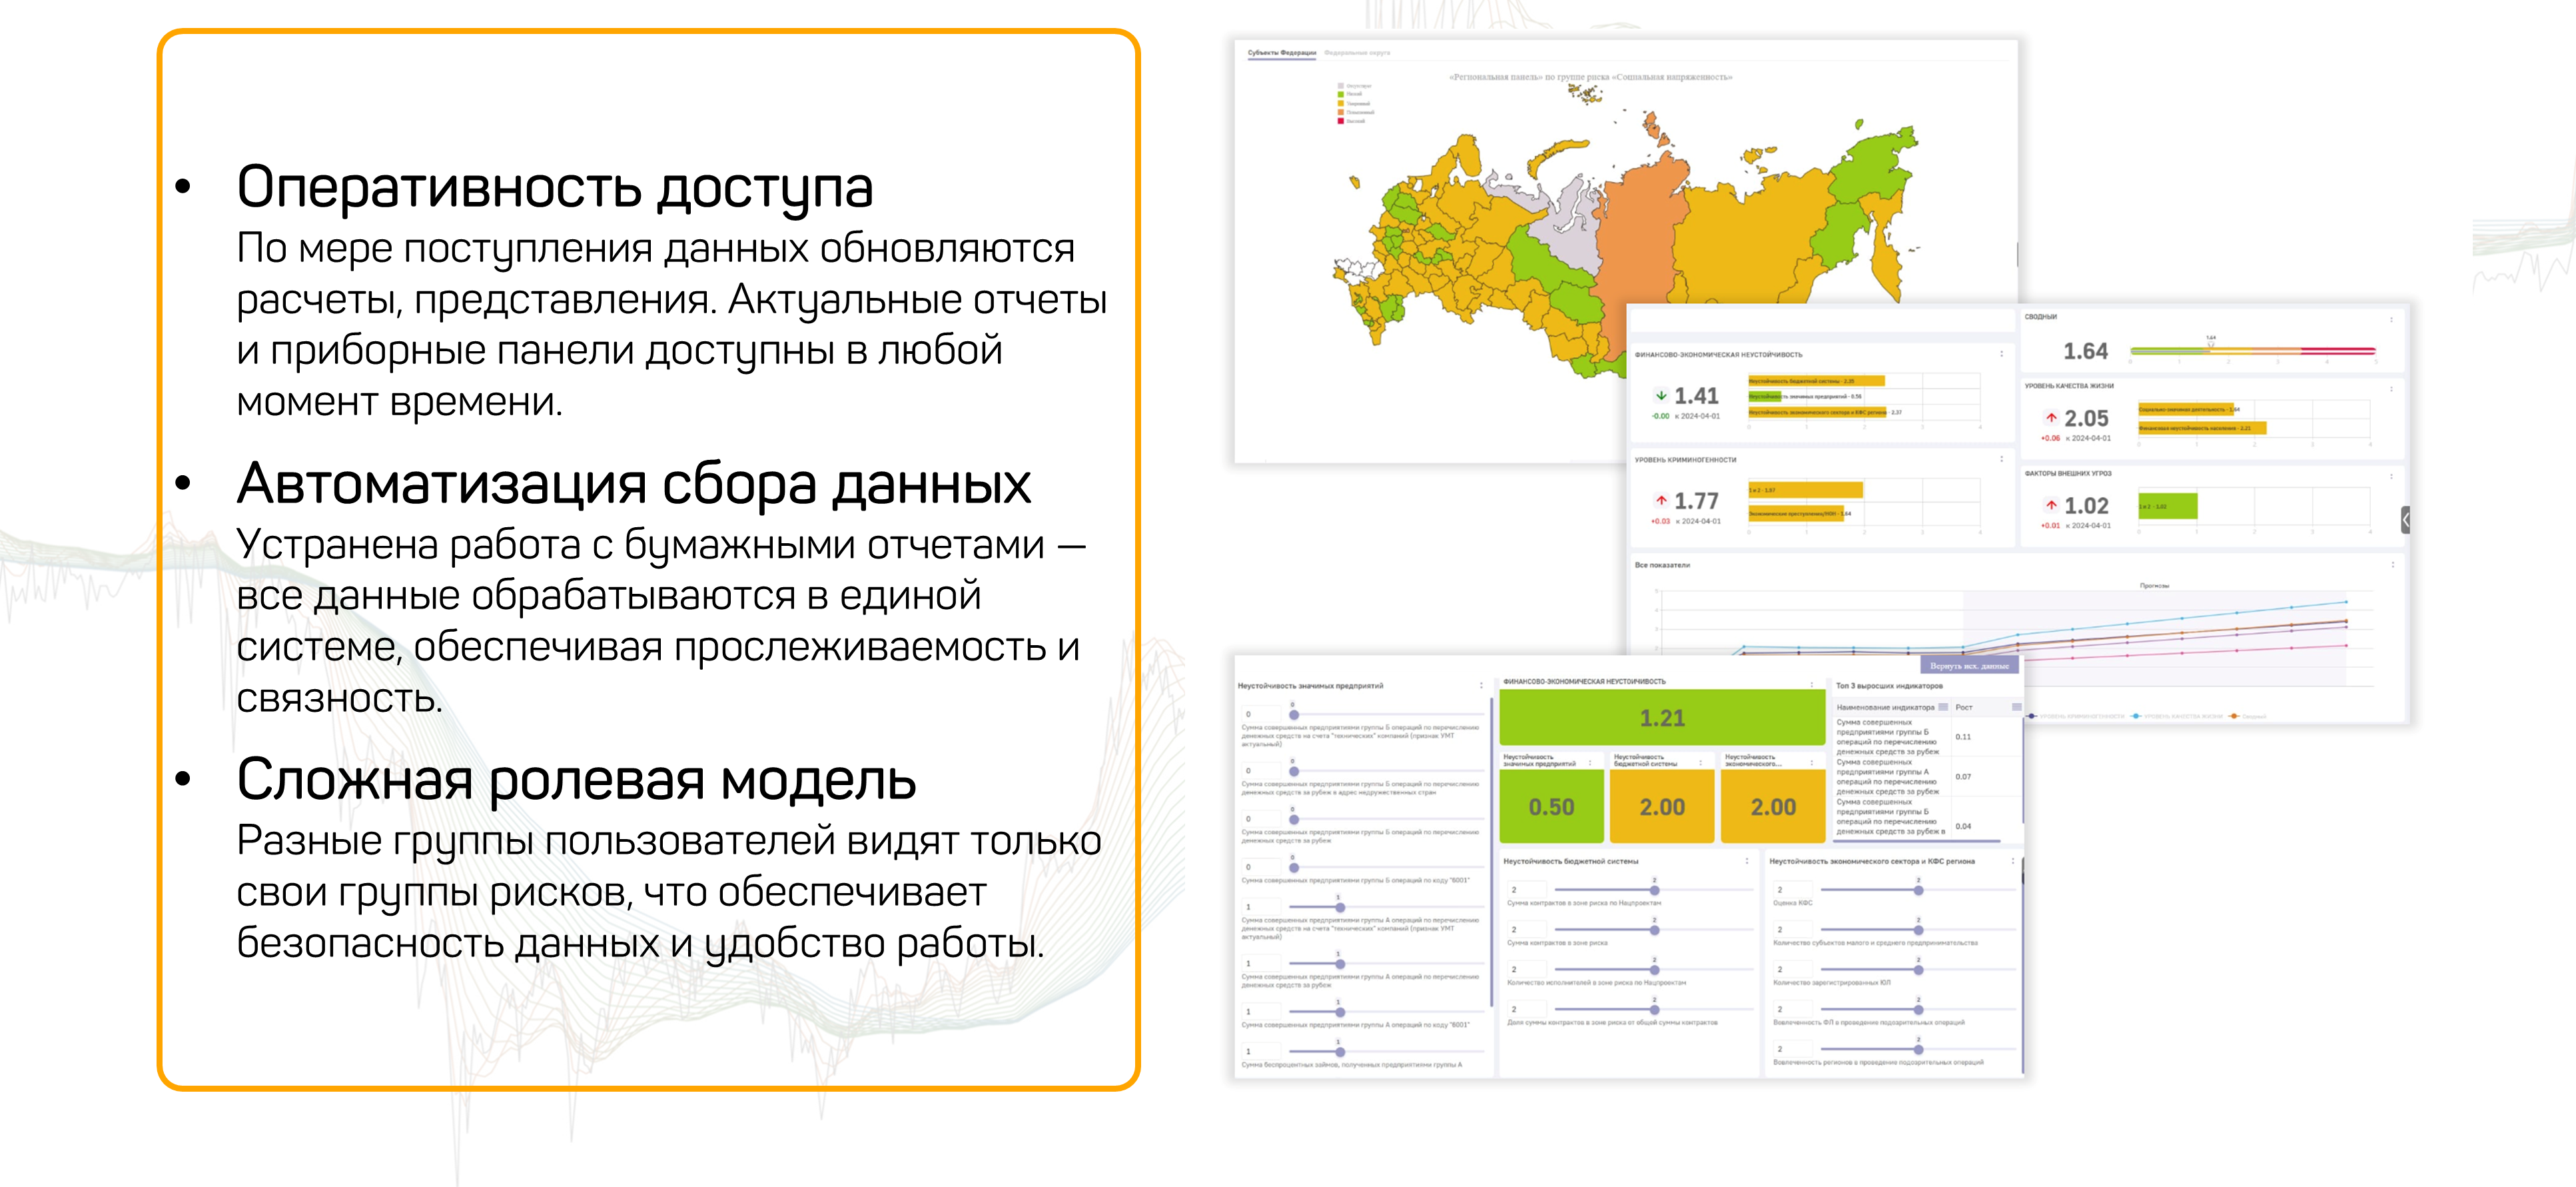
Task: Open menu for Неустойчивость бюджетной системы sliders
Action: pyautogui.click(x=1747, y=860)
